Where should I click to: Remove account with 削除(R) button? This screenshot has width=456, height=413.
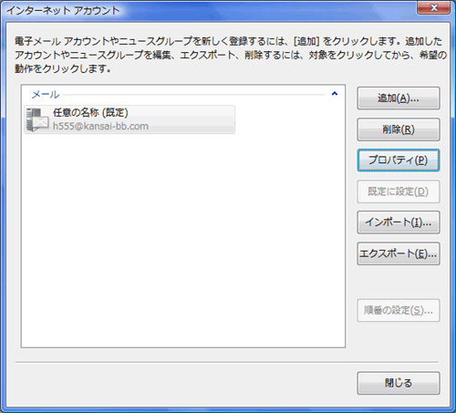tap(399, 129)
